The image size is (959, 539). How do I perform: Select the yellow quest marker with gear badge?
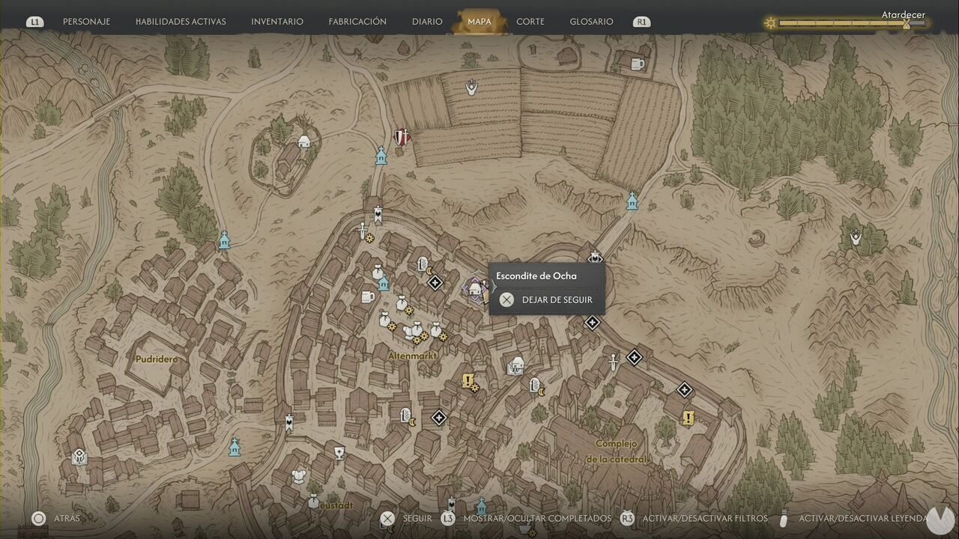tap(470, 382)
